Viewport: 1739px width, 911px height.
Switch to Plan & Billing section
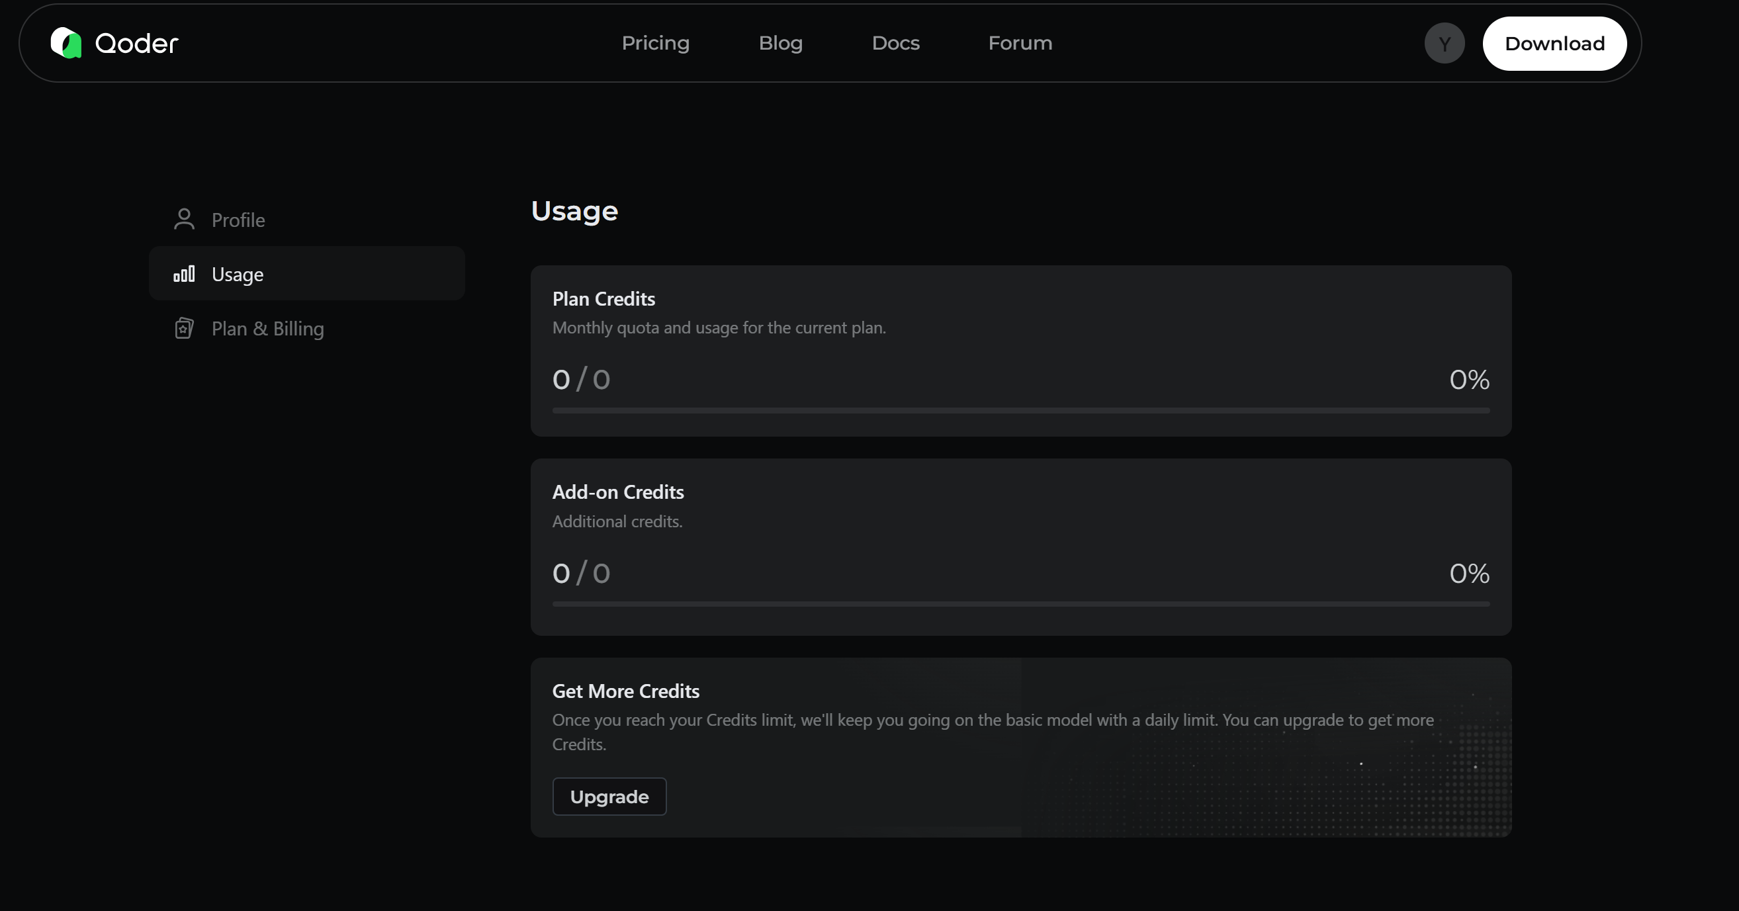coord(267,329)
